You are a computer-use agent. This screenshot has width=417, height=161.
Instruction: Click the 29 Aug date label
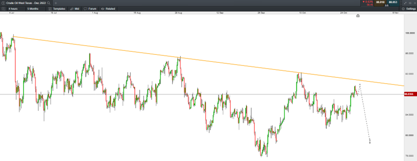pyautogui.click(x=178, y=13)
